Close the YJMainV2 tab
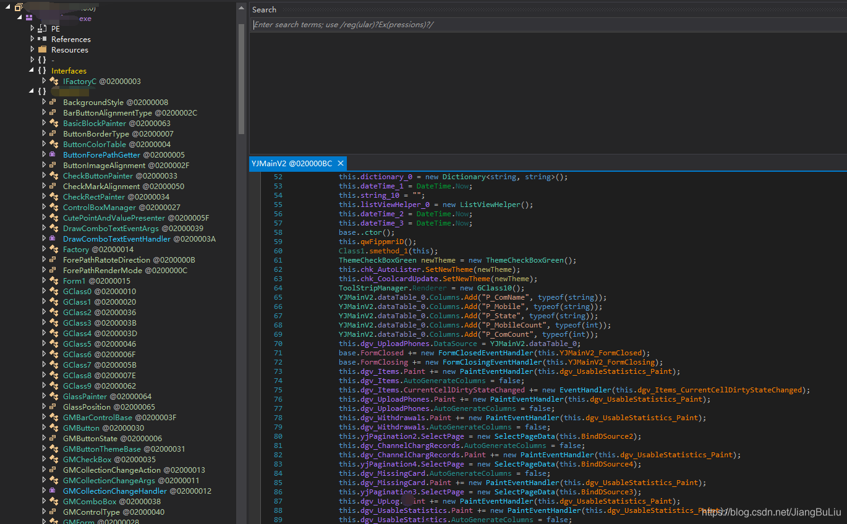 click(340, 164)
